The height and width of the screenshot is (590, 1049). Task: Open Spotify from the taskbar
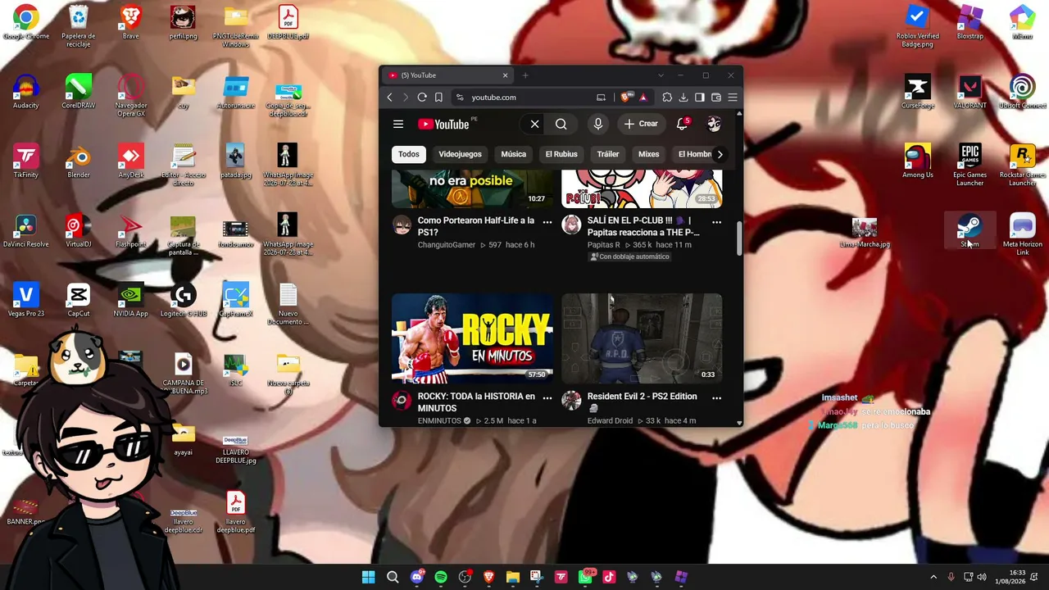[441, 577]
